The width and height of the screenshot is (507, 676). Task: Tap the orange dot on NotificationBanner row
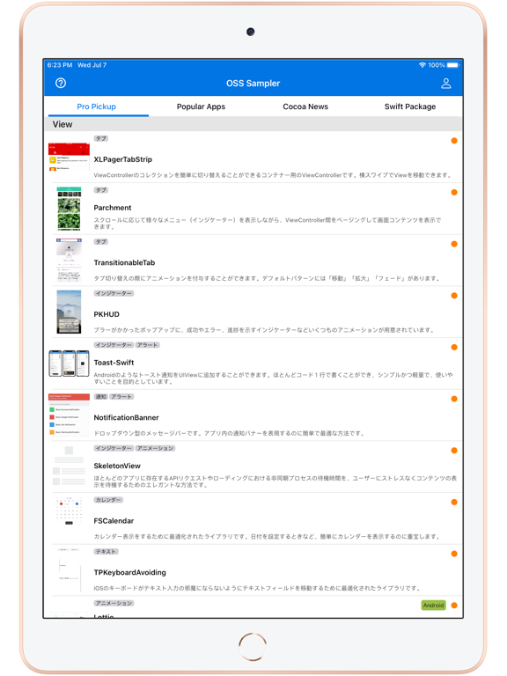[x=454, y=399]
